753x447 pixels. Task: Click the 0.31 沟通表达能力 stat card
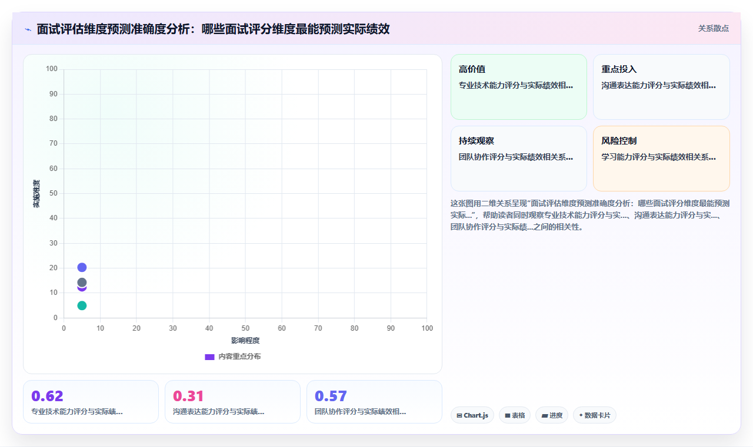tap(232, 402)
